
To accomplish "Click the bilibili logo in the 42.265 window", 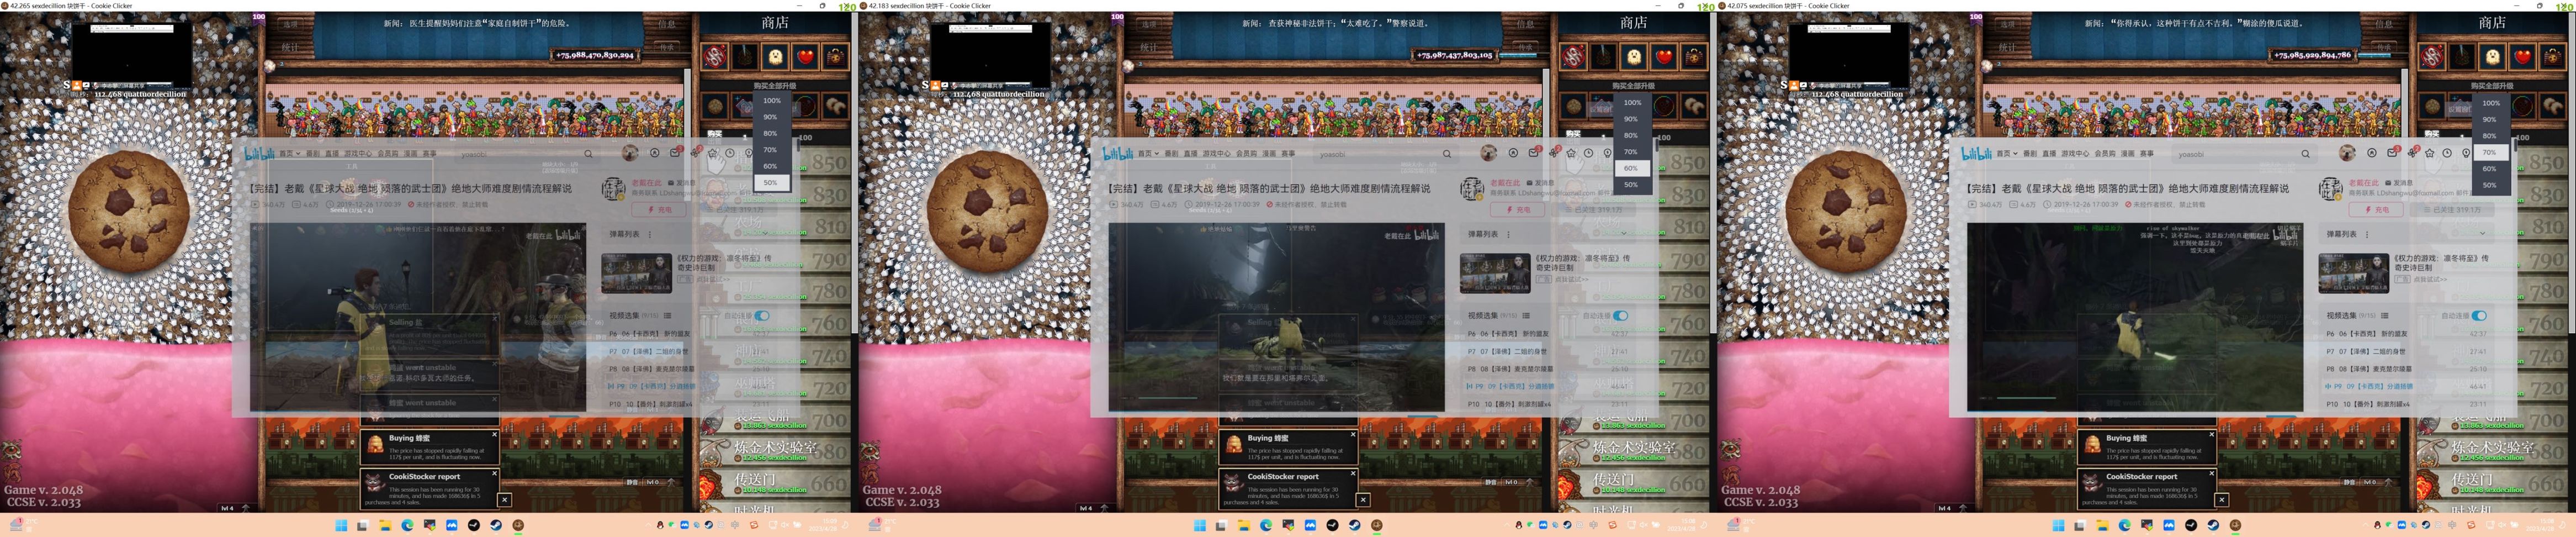I will point(259,153).
